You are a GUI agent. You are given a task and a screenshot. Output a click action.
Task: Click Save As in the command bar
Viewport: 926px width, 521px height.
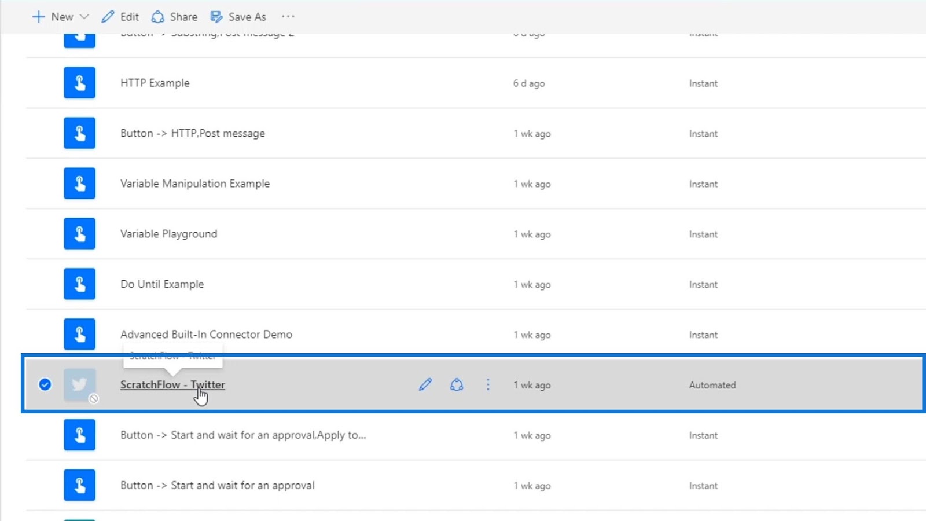(238, 17)
